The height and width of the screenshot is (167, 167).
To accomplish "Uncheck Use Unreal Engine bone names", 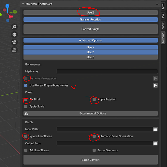I will tap(26, 85).
